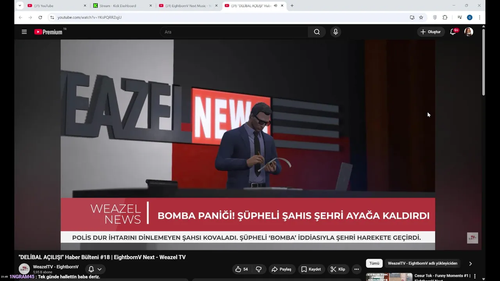Click the search magnifier button

pos(317,32)
